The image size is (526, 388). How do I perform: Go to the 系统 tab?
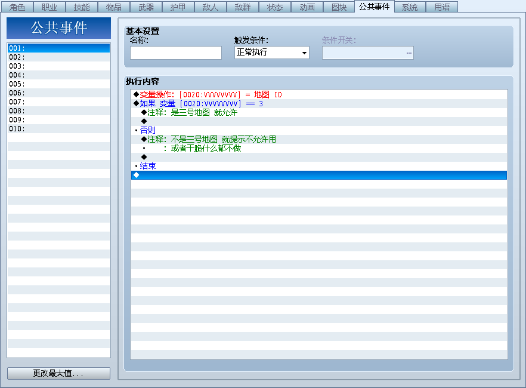click(410, 7)
